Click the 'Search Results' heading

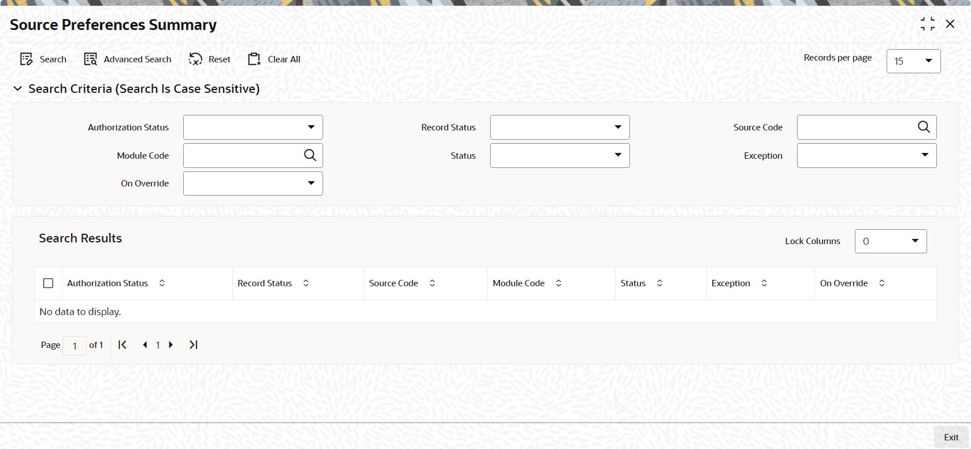(x=80, y=238)
